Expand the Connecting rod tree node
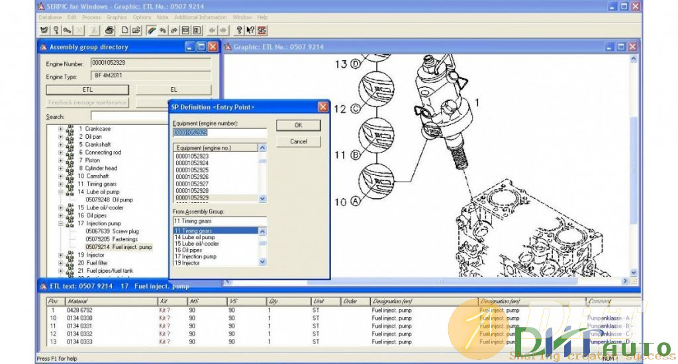 click(x=60, y=153)
